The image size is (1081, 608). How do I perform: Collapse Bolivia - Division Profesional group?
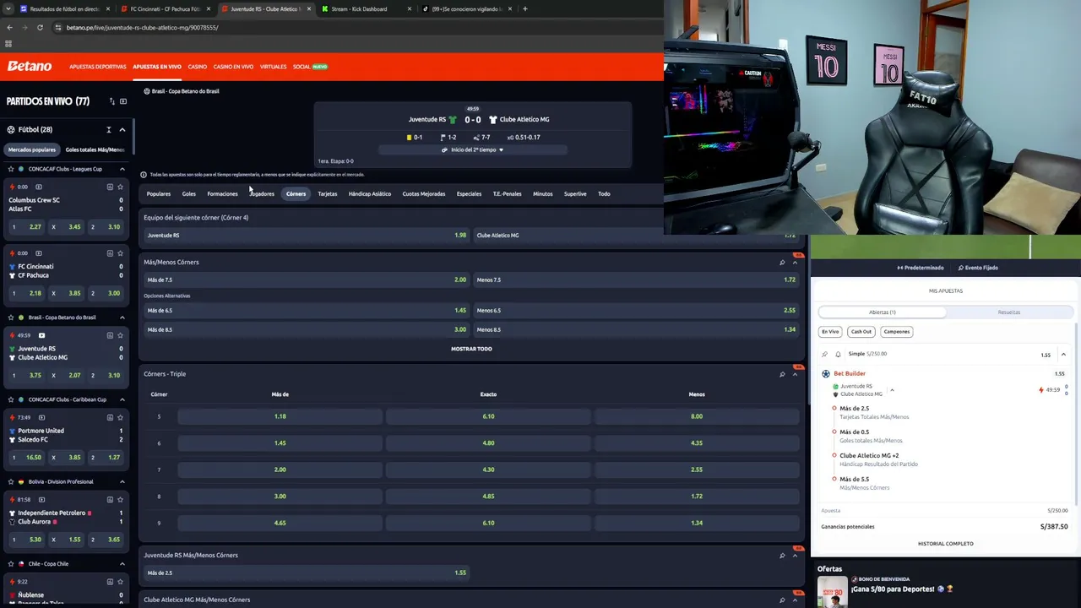tap(122, 481)
